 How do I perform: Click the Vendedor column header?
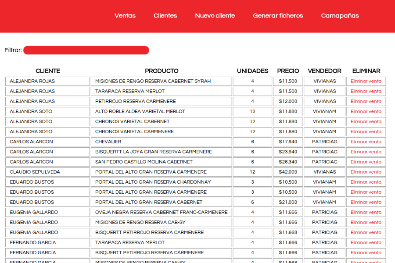coord(324,71)
